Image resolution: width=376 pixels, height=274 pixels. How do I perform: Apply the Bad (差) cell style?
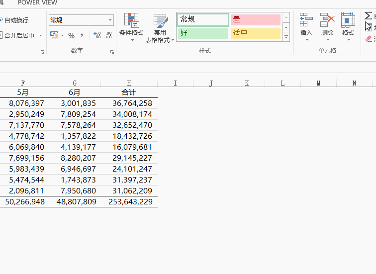[255, 19]
